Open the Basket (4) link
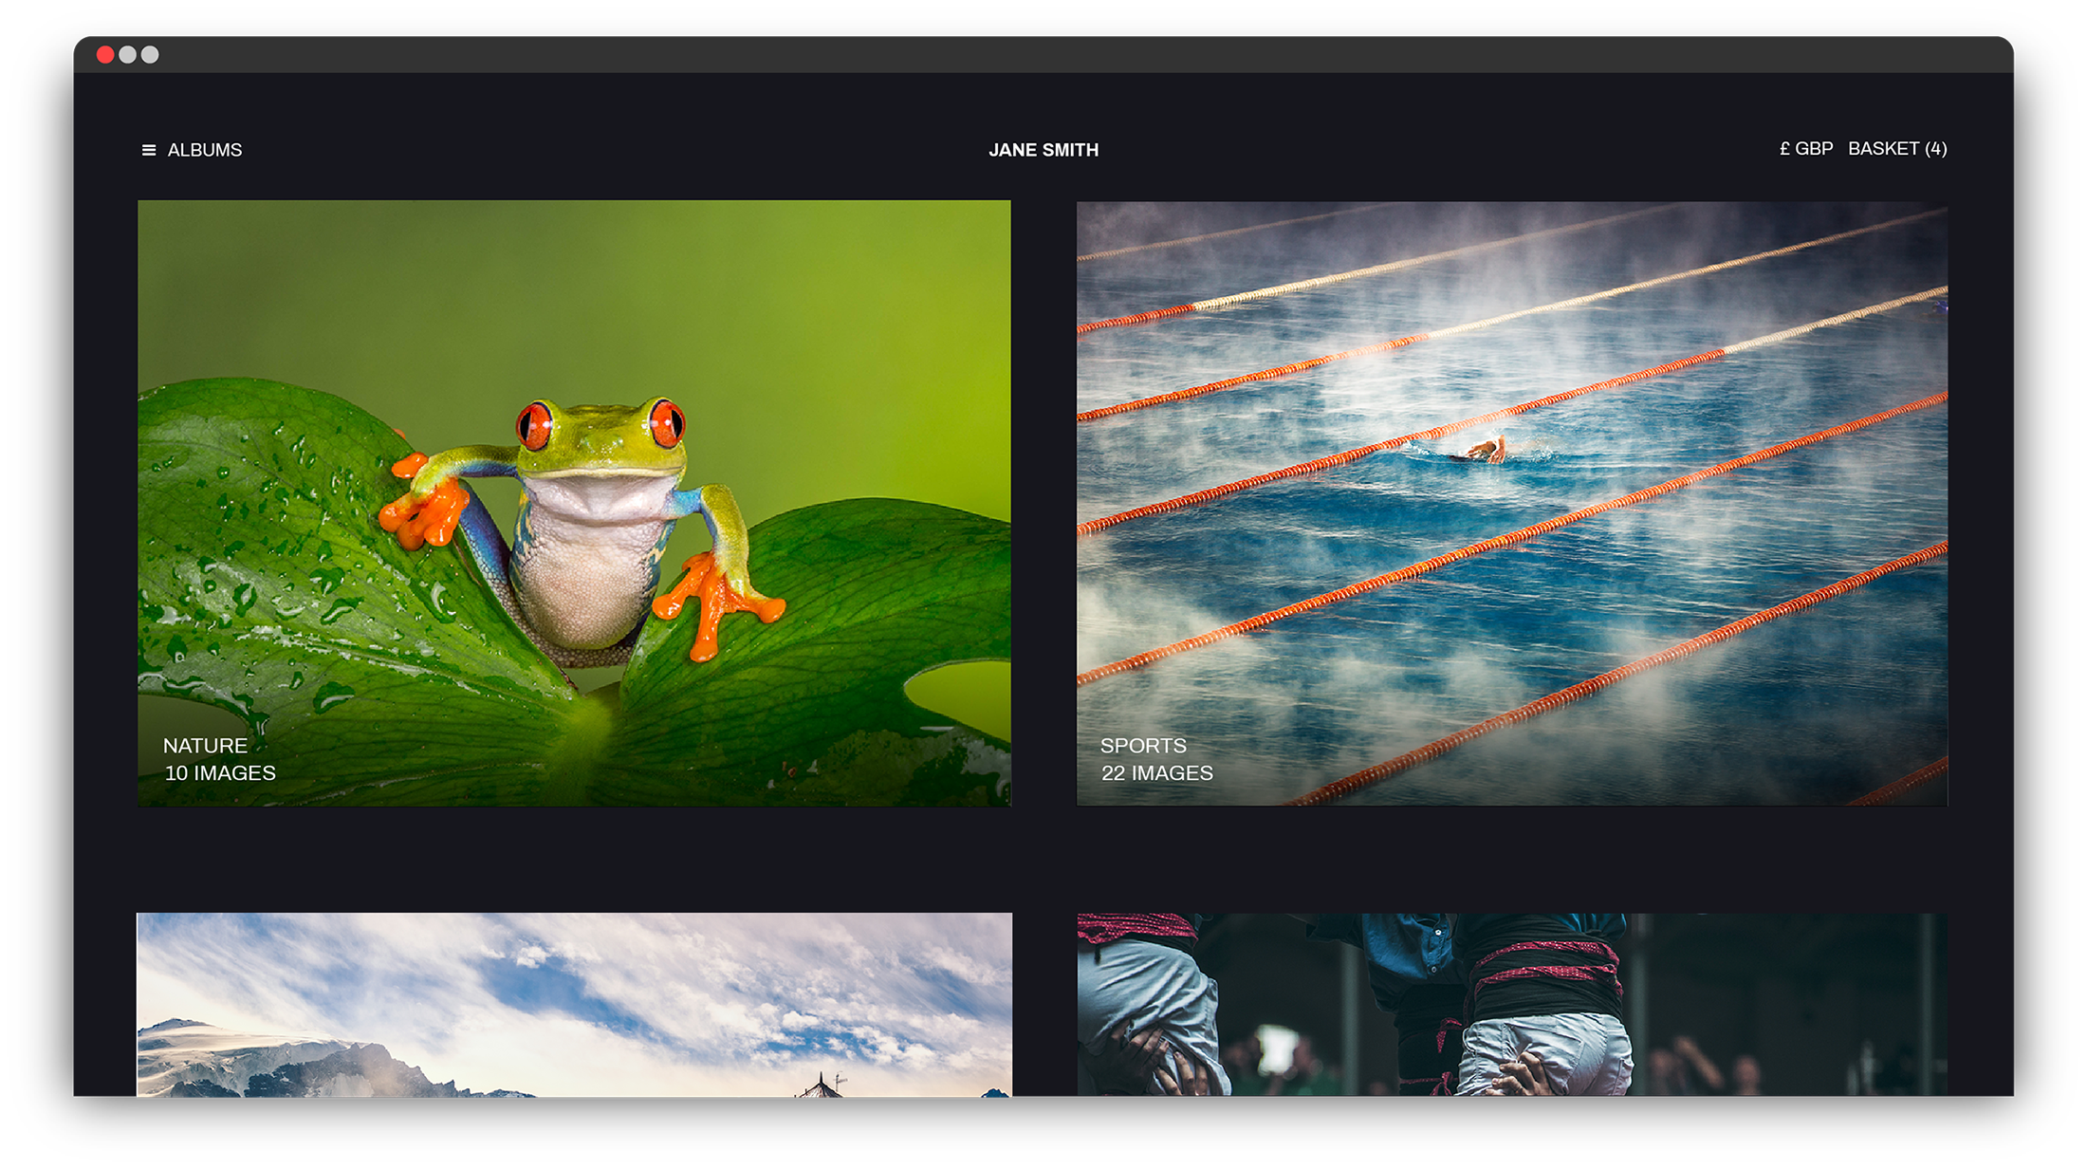The image size is (2087, 1169). (x=1896, y=149)
